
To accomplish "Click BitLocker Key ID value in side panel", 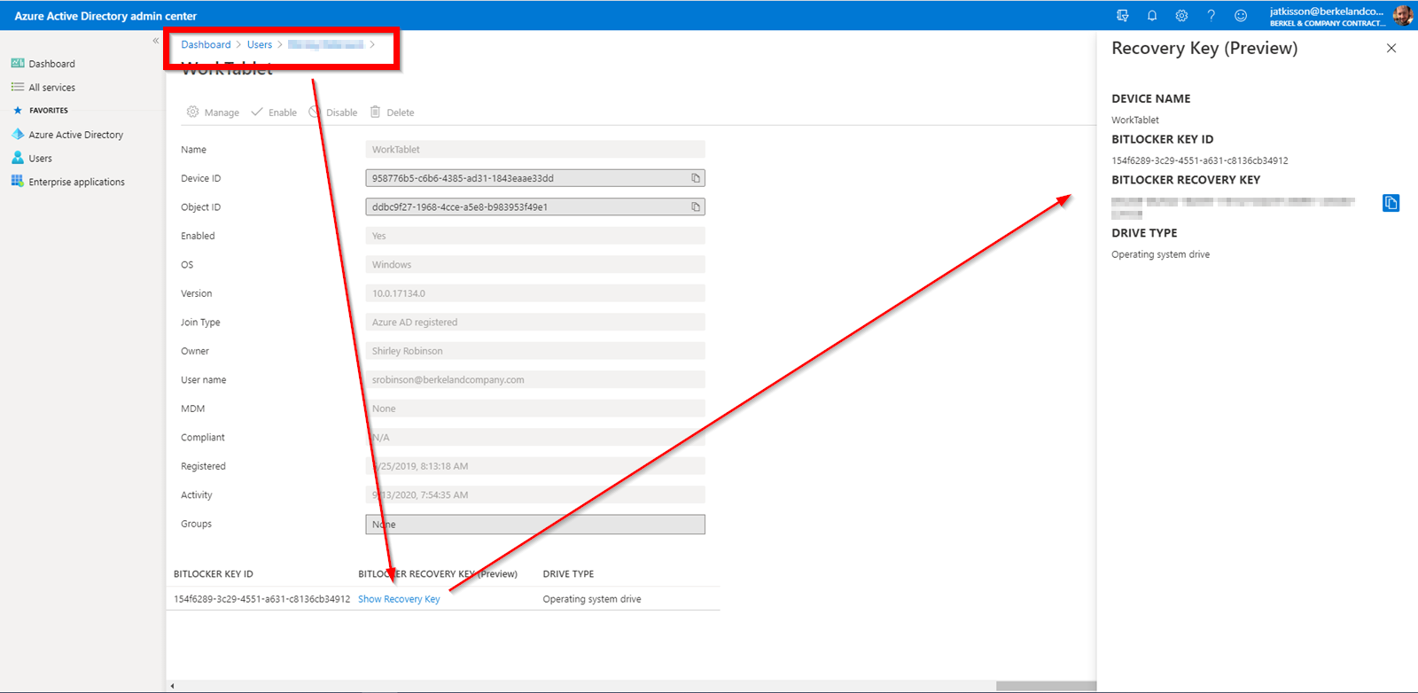I will [1200, 160].
